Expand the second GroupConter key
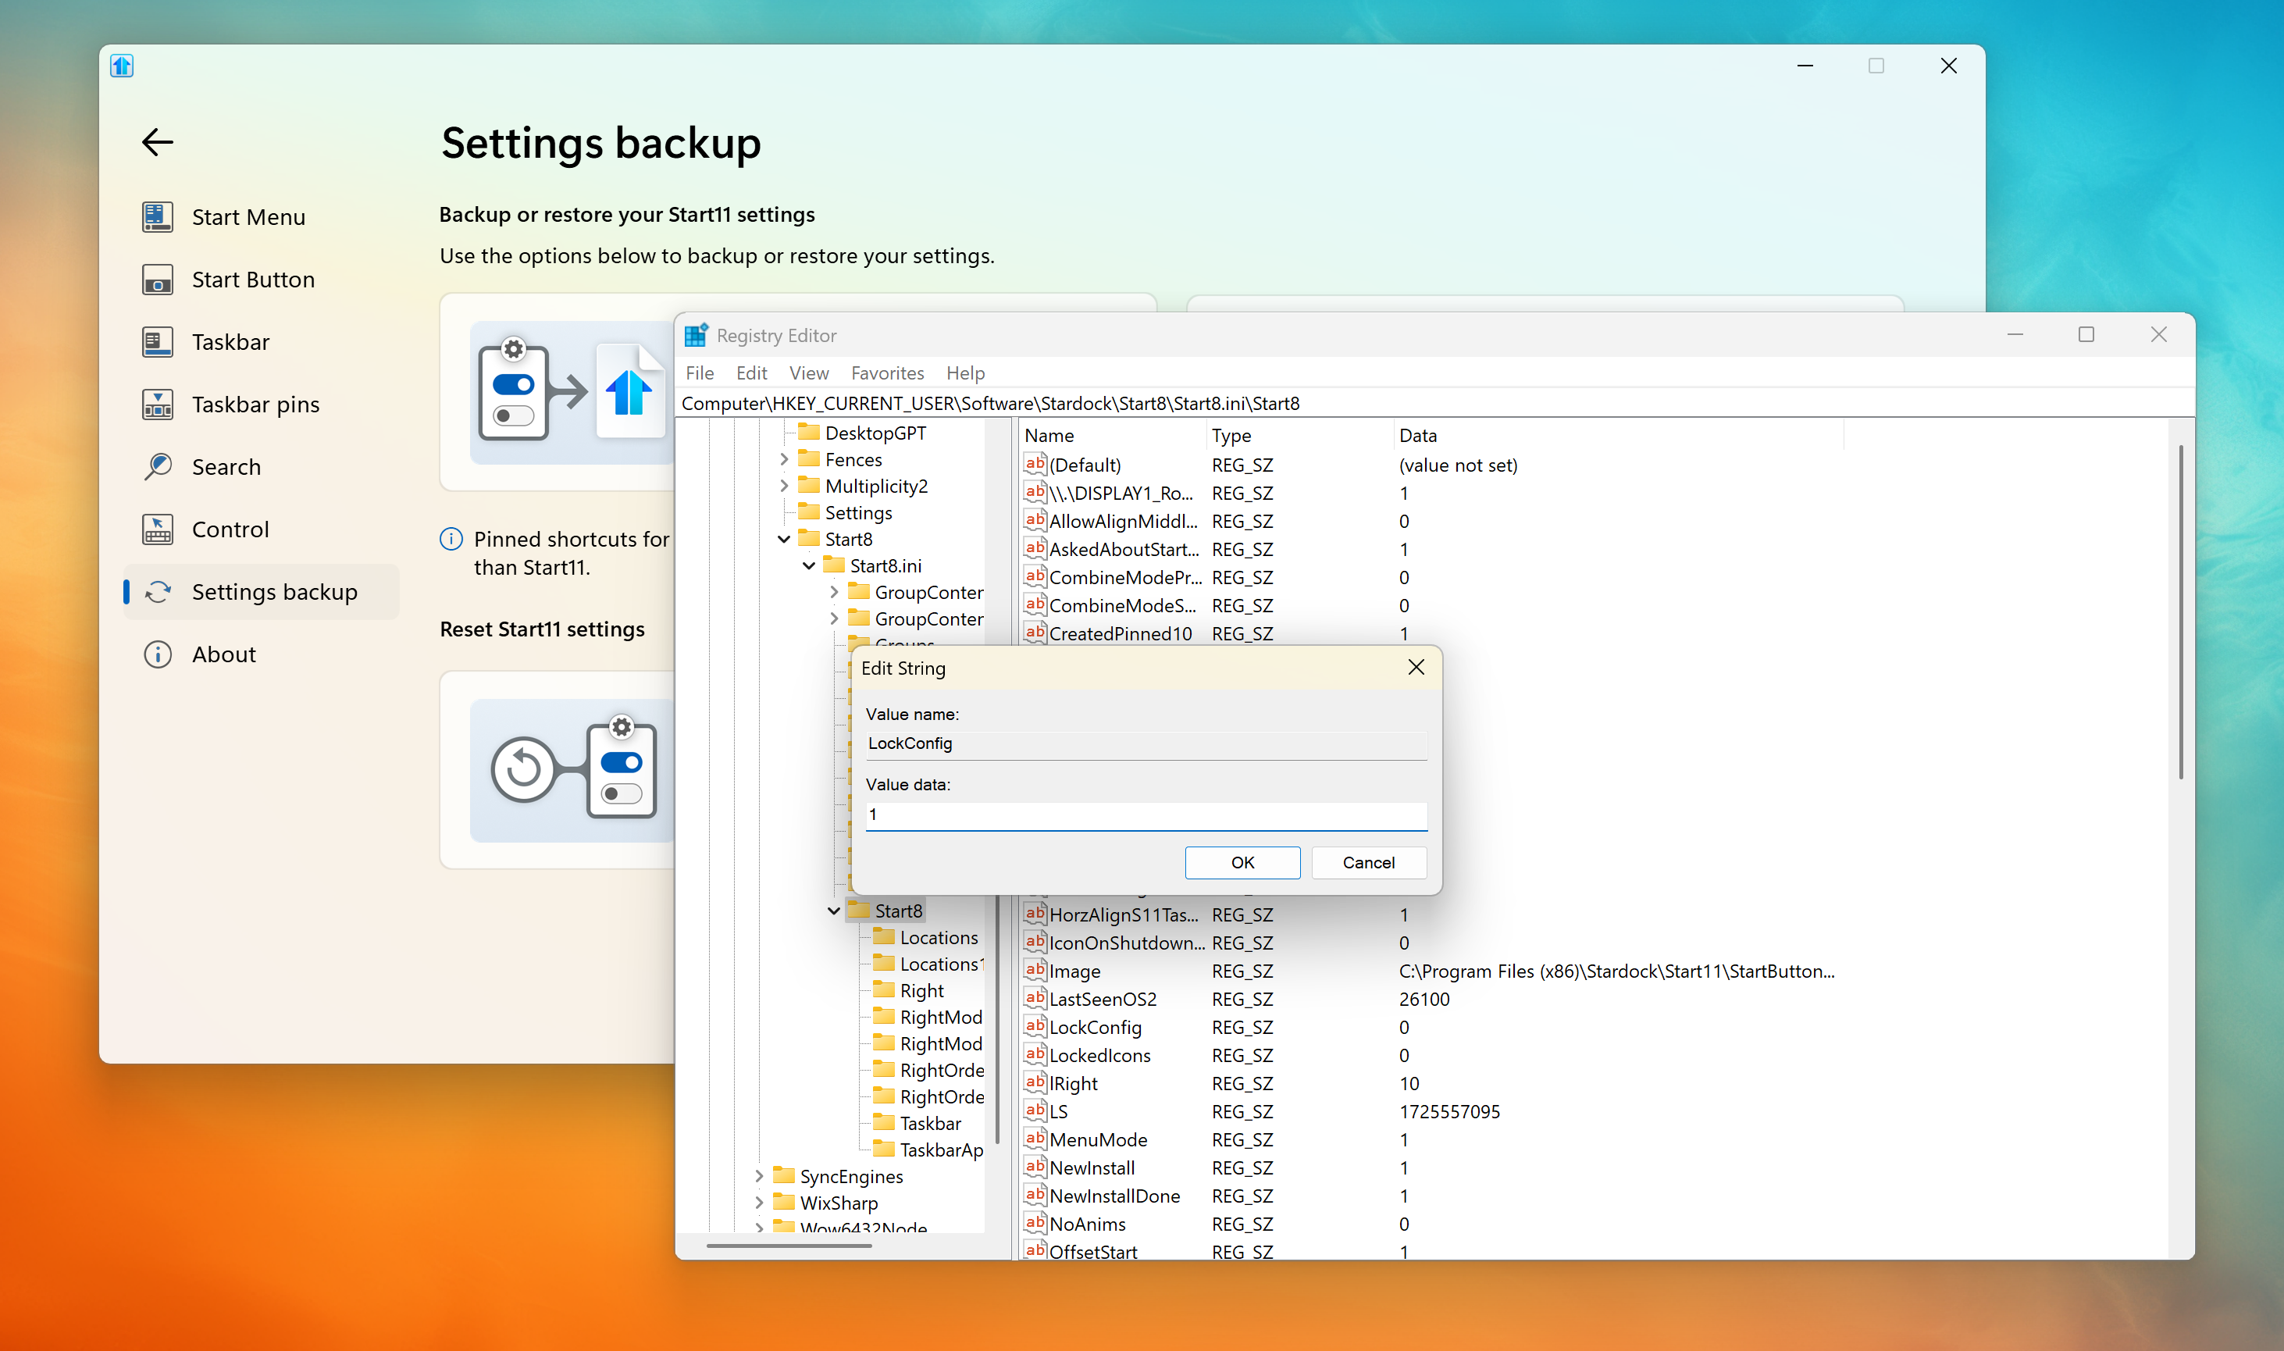2284x1351 pixels. click(x=834, y=619)
